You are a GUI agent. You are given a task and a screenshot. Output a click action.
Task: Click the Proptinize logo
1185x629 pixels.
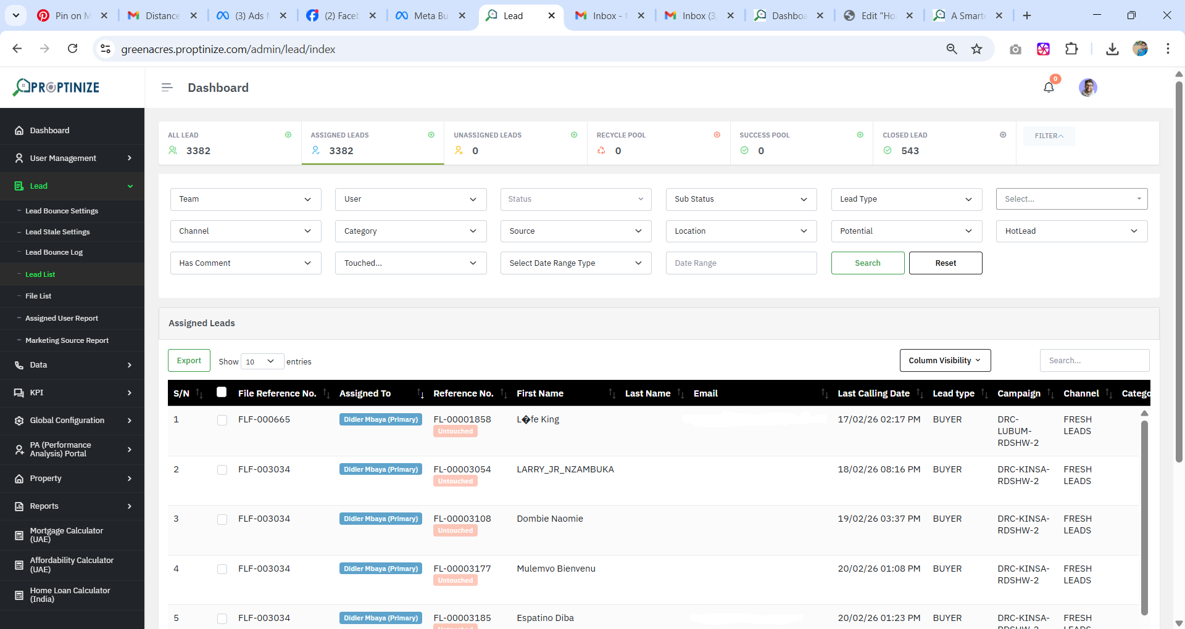tap(57, 88)
